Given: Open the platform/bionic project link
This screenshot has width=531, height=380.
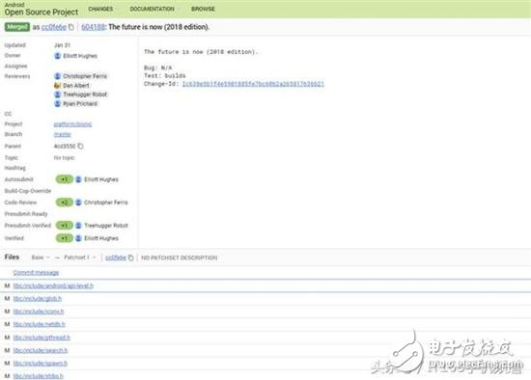Looking at the screenshot, I should coord(72,124).
